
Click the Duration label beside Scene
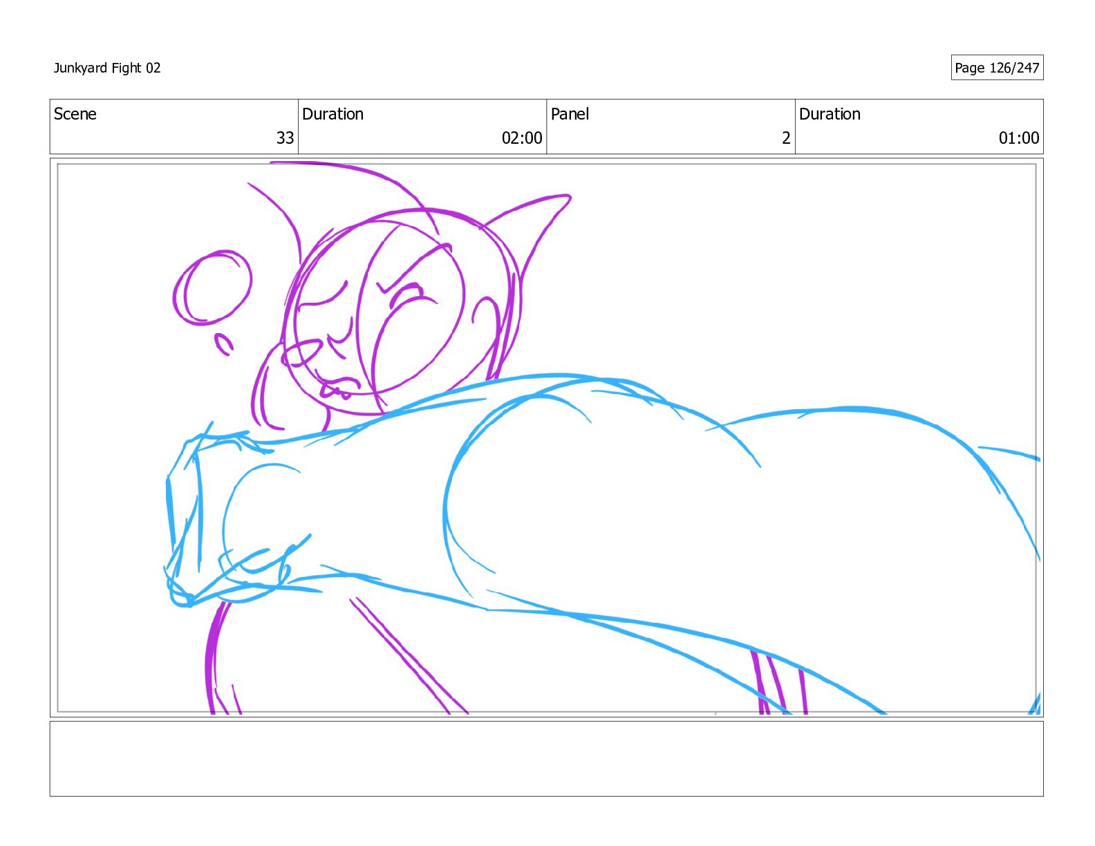tap(333, 114)
